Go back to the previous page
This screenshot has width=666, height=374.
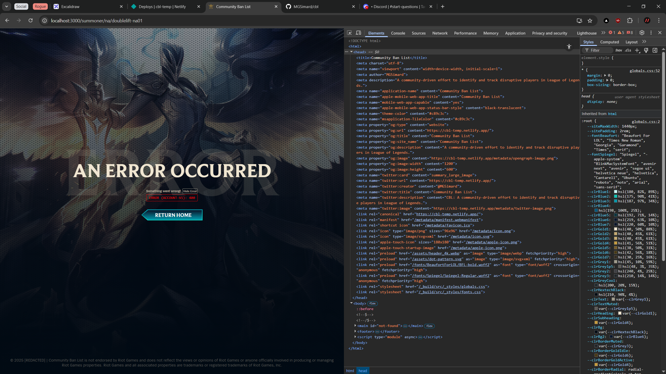click(7, 21)
